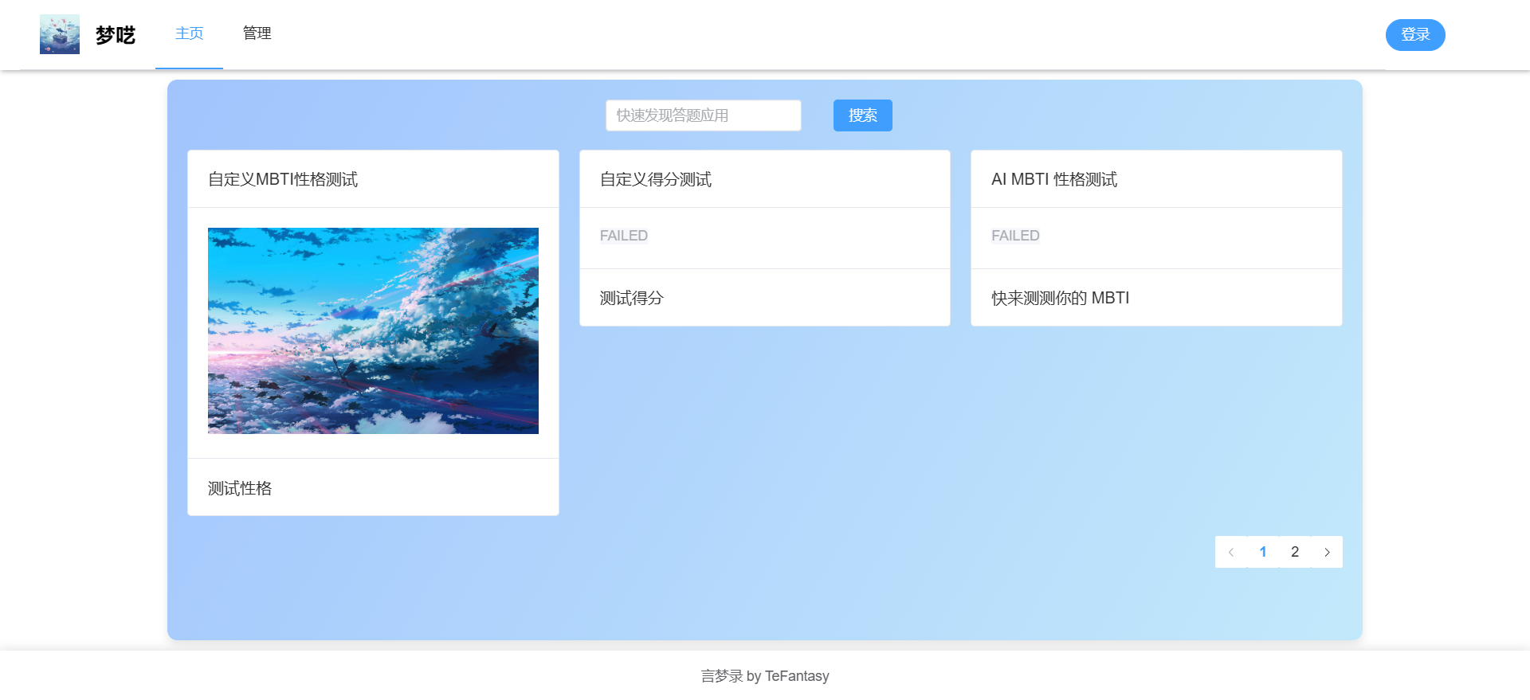Focus the 快速发现答题应用 search field
This screenshot has height=700, width=1530.
[703, 115]
